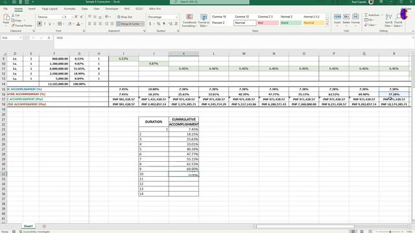Apply the Good cell style
This screenshot has height=233, width=415.
[x=290, y=23]
